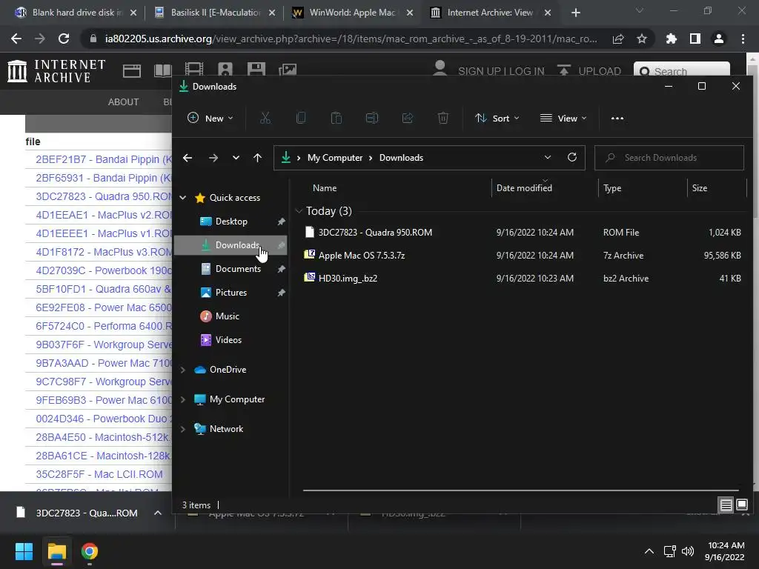Click the Search Downloads field
The height and width of the screenshot is (569, 759).
tap(669, 158)
